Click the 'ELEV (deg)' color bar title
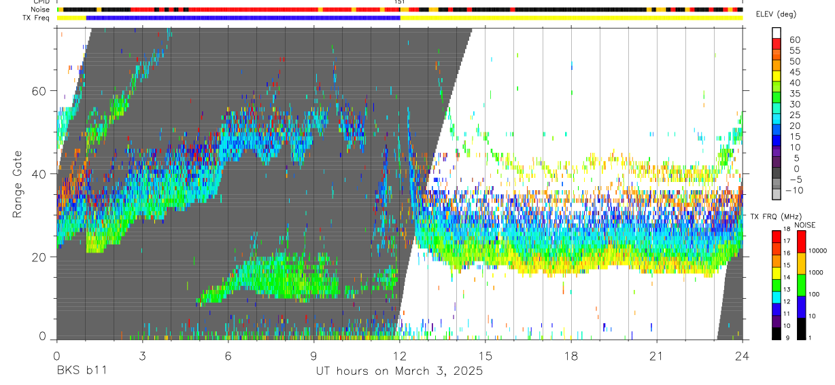835x385 pixels. pos(777,14)
